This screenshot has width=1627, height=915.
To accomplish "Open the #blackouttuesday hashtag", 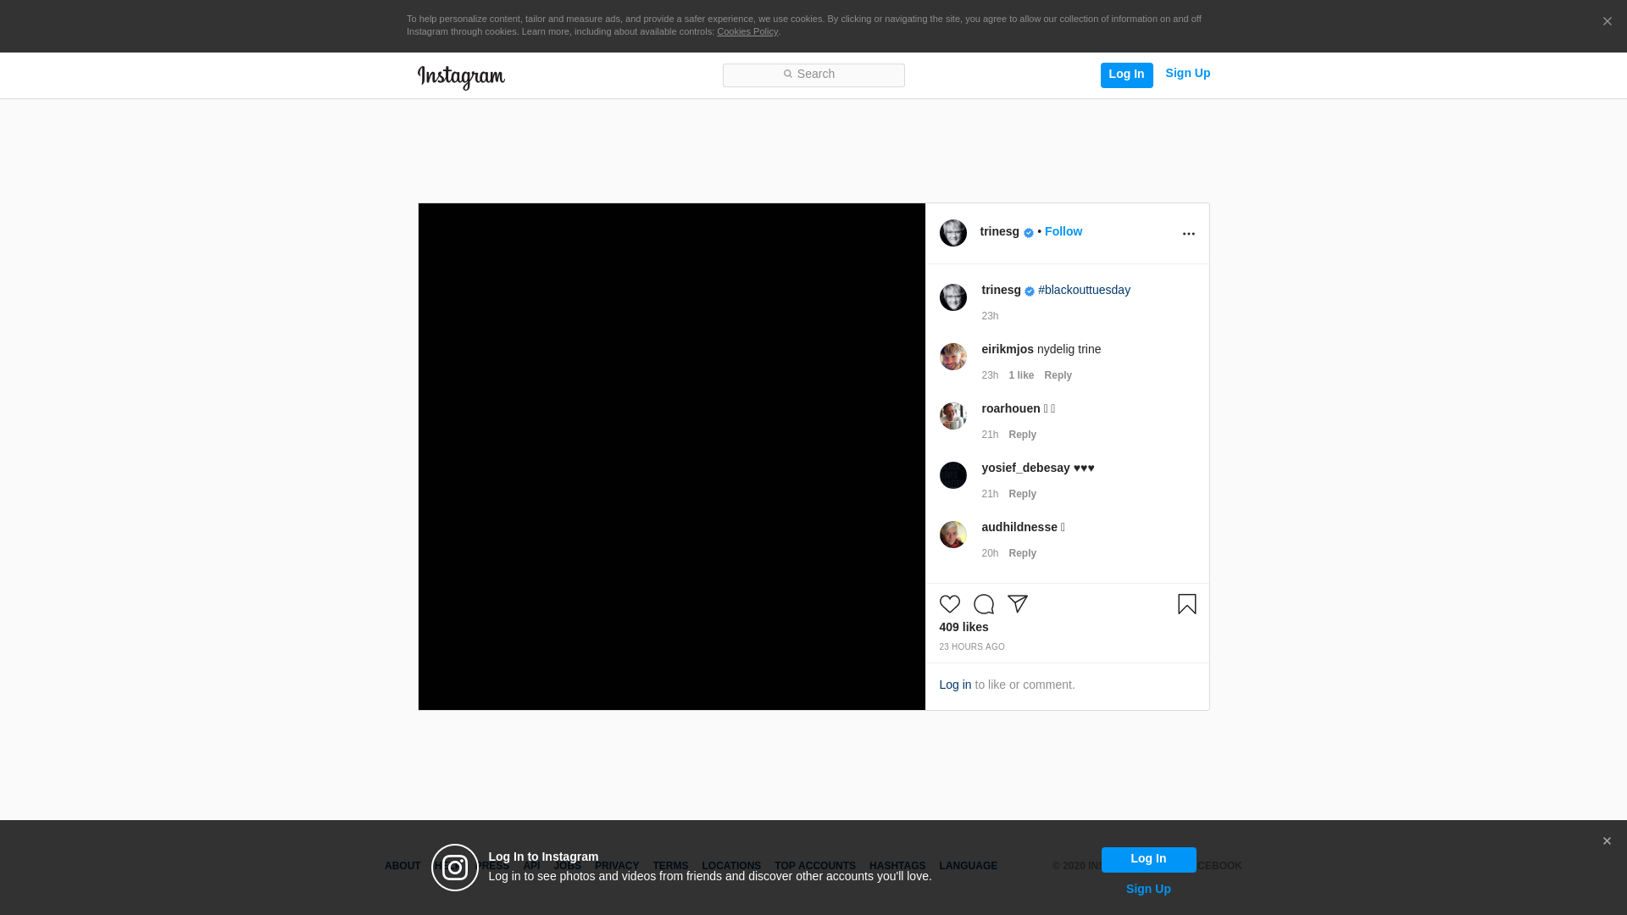I will [1084, 291].
